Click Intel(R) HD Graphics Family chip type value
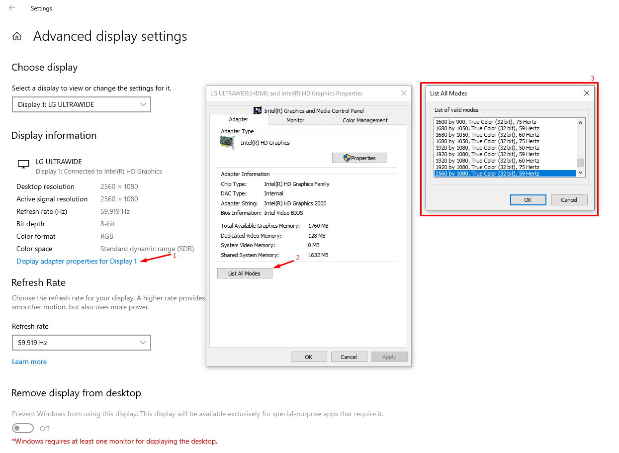The image size is (619, 453). tap(297, 184)
